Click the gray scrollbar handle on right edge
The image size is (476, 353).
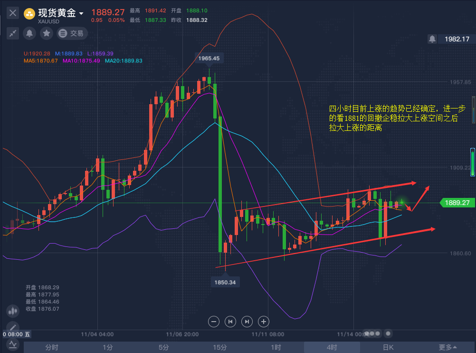click(474, 110)
